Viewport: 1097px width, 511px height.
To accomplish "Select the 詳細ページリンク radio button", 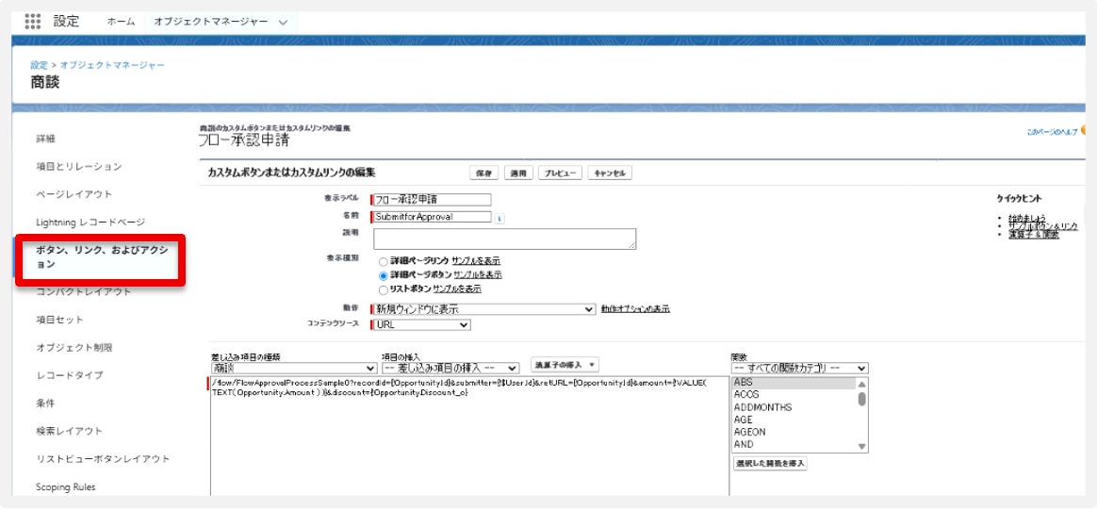I will coord(383,260).
